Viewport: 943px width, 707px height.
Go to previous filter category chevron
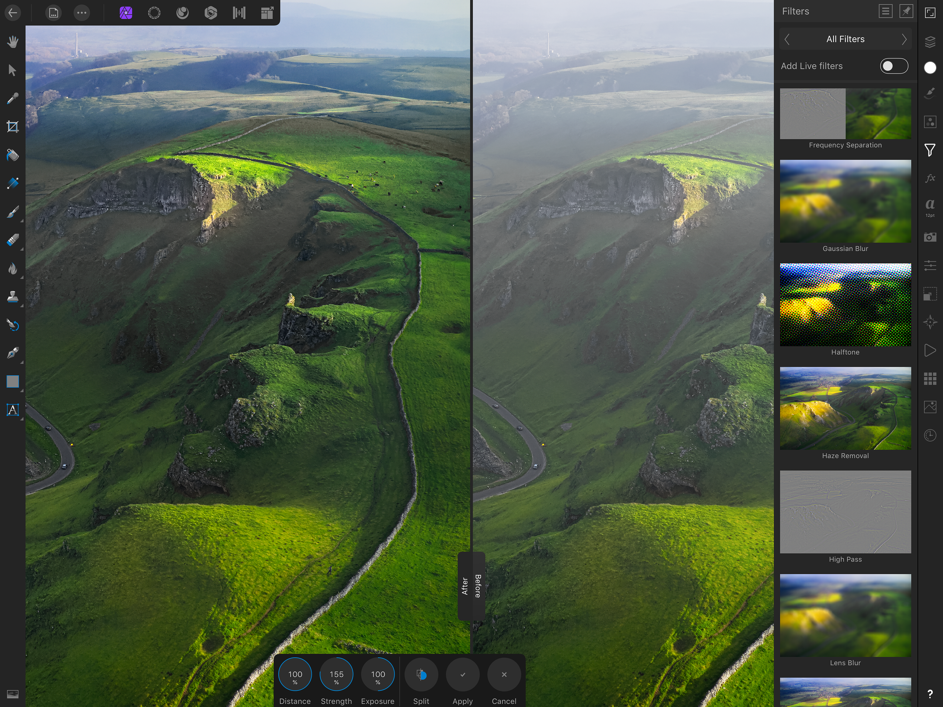(x=787, y=39)
